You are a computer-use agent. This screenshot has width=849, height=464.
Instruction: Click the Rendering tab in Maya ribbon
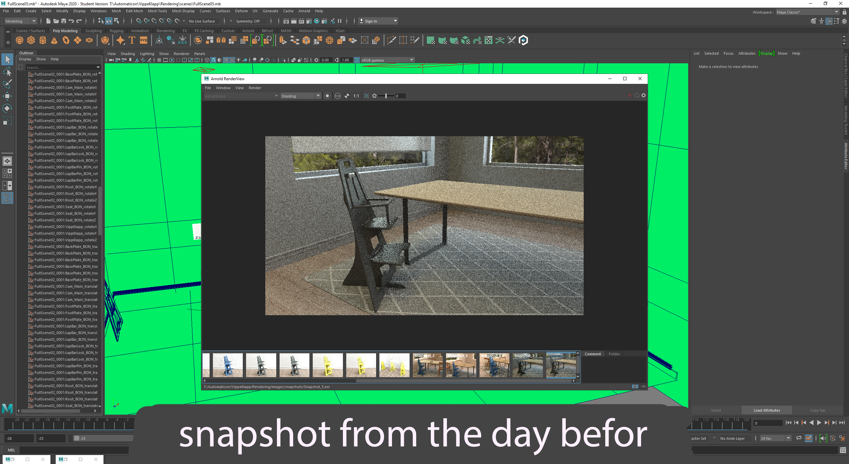166,30
